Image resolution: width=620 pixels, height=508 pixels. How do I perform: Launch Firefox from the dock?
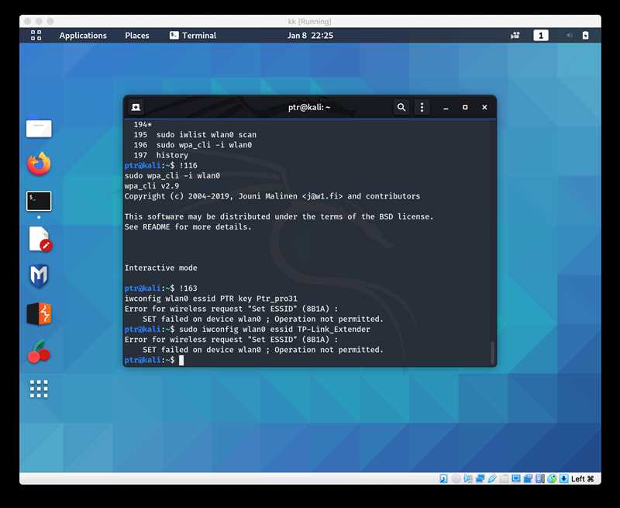pyautogui.click(x=39, y=164)
